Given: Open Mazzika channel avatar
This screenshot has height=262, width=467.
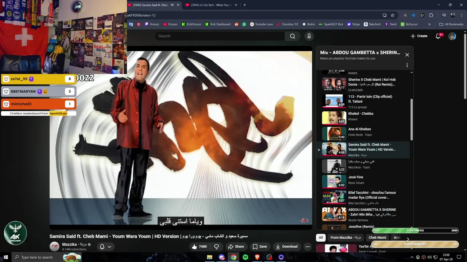Looking at the screenshot, I should coord(54,246).
